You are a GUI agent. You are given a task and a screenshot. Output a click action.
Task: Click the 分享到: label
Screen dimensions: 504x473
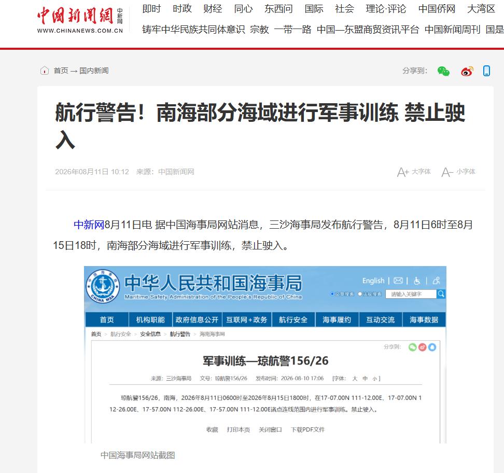pyautogui.click(x=415, y=71)
